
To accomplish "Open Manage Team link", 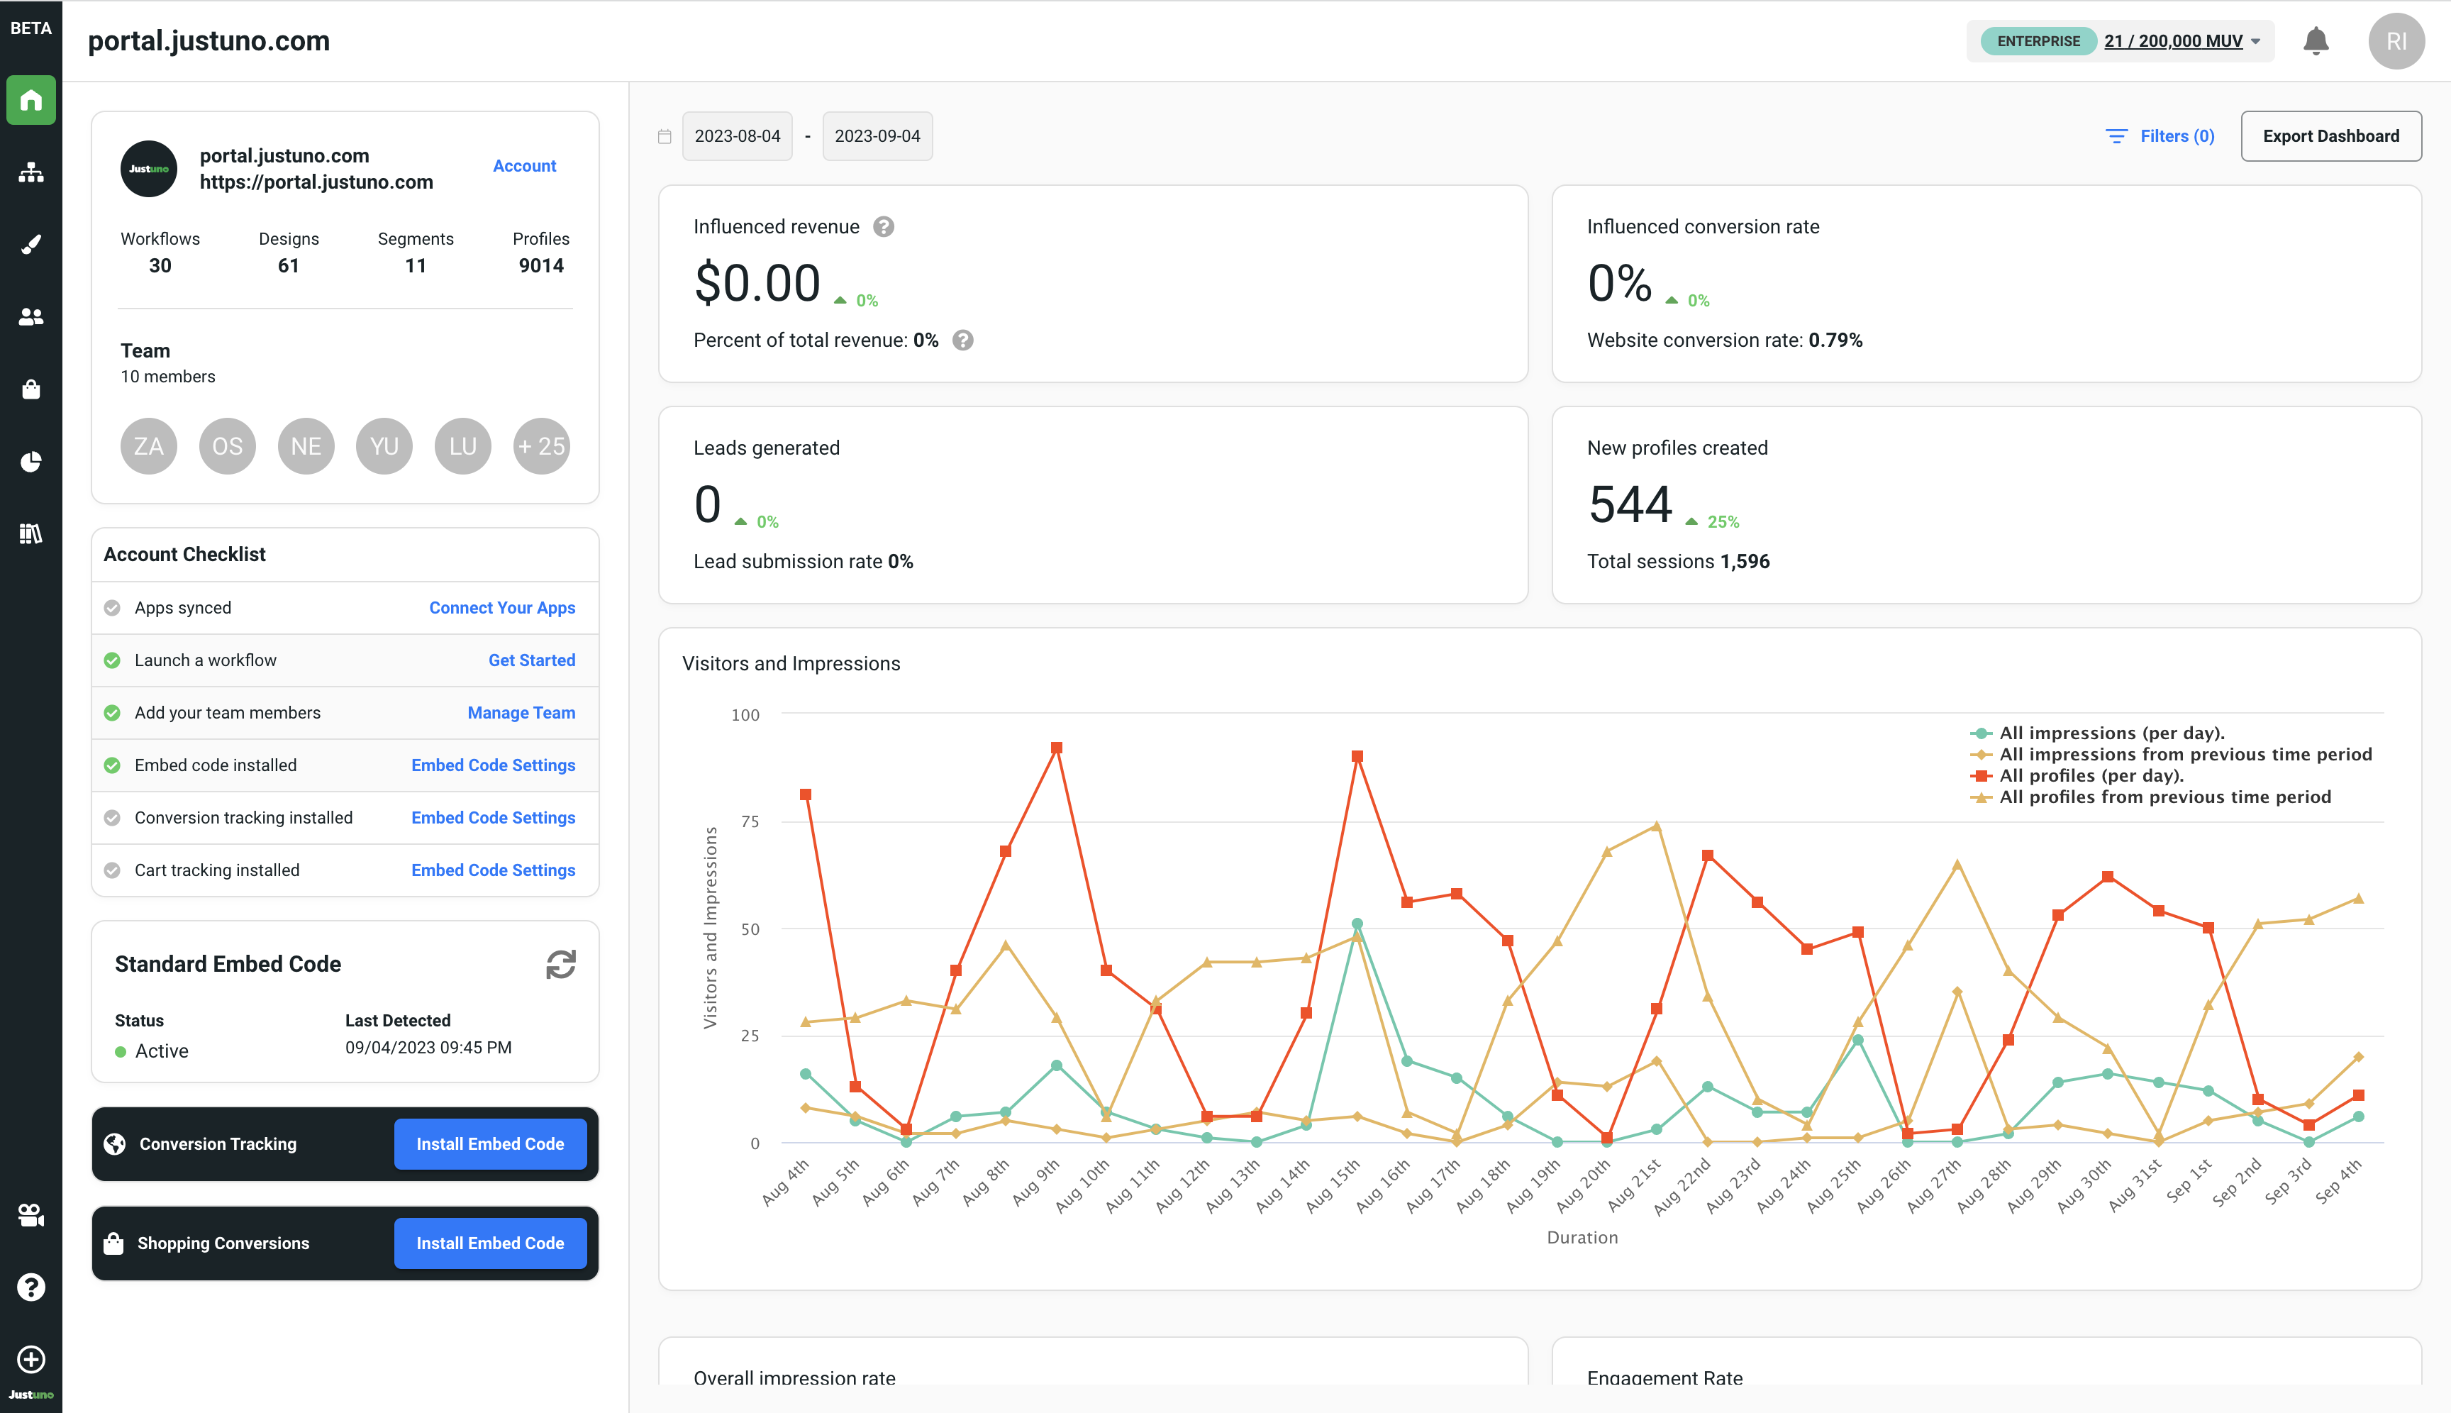I will (x=521, y=712).
